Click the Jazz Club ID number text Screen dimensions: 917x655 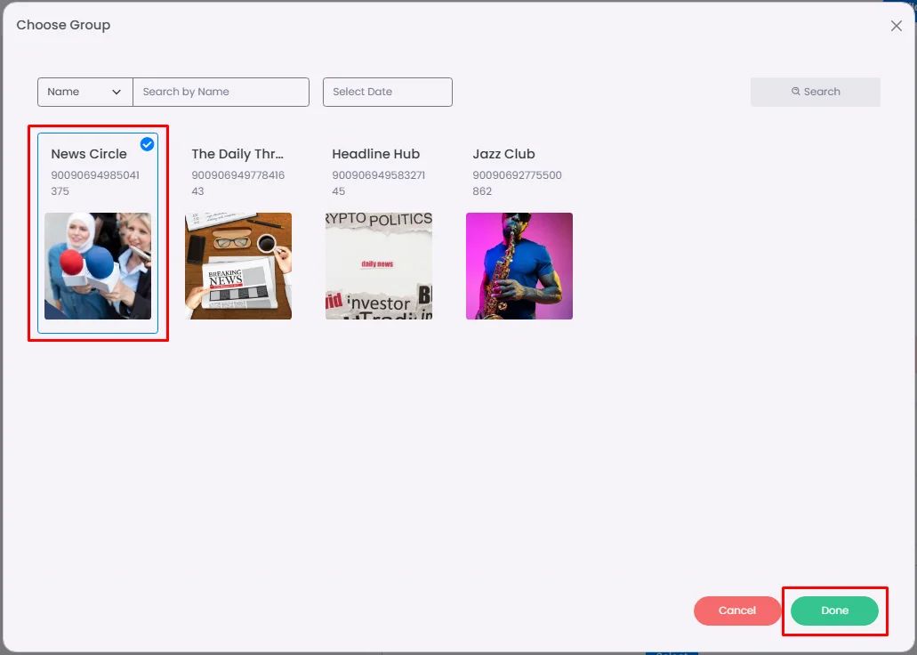click(x=517, y=183)
